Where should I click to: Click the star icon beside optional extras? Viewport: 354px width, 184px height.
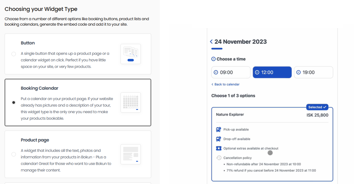[218, 148]
